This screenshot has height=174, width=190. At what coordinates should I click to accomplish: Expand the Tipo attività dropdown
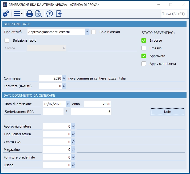87,32
